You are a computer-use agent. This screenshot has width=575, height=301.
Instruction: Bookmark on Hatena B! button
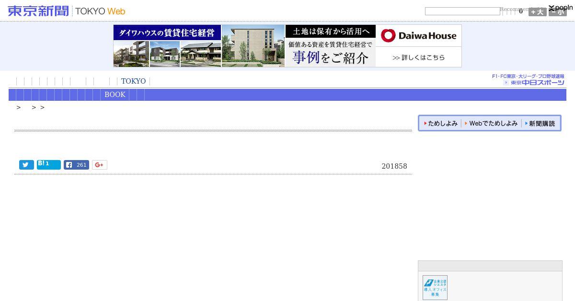tap(49, 164)
